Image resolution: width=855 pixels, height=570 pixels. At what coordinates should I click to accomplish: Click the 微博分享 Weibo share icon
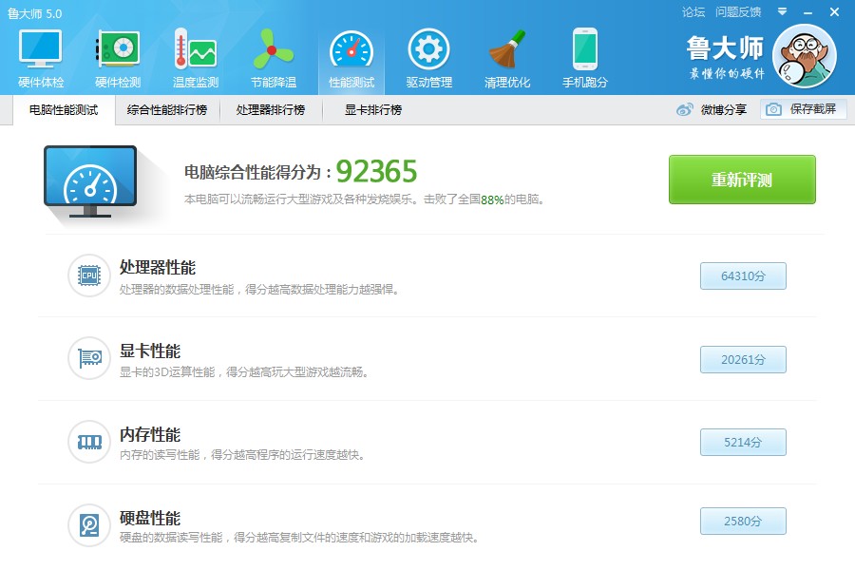tap(685, 110)
